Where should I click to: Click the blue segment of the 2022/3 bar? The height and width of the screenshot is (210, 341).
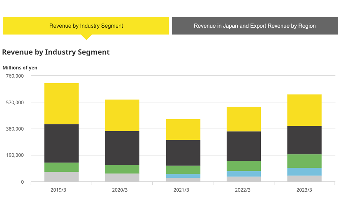point(243,174)
